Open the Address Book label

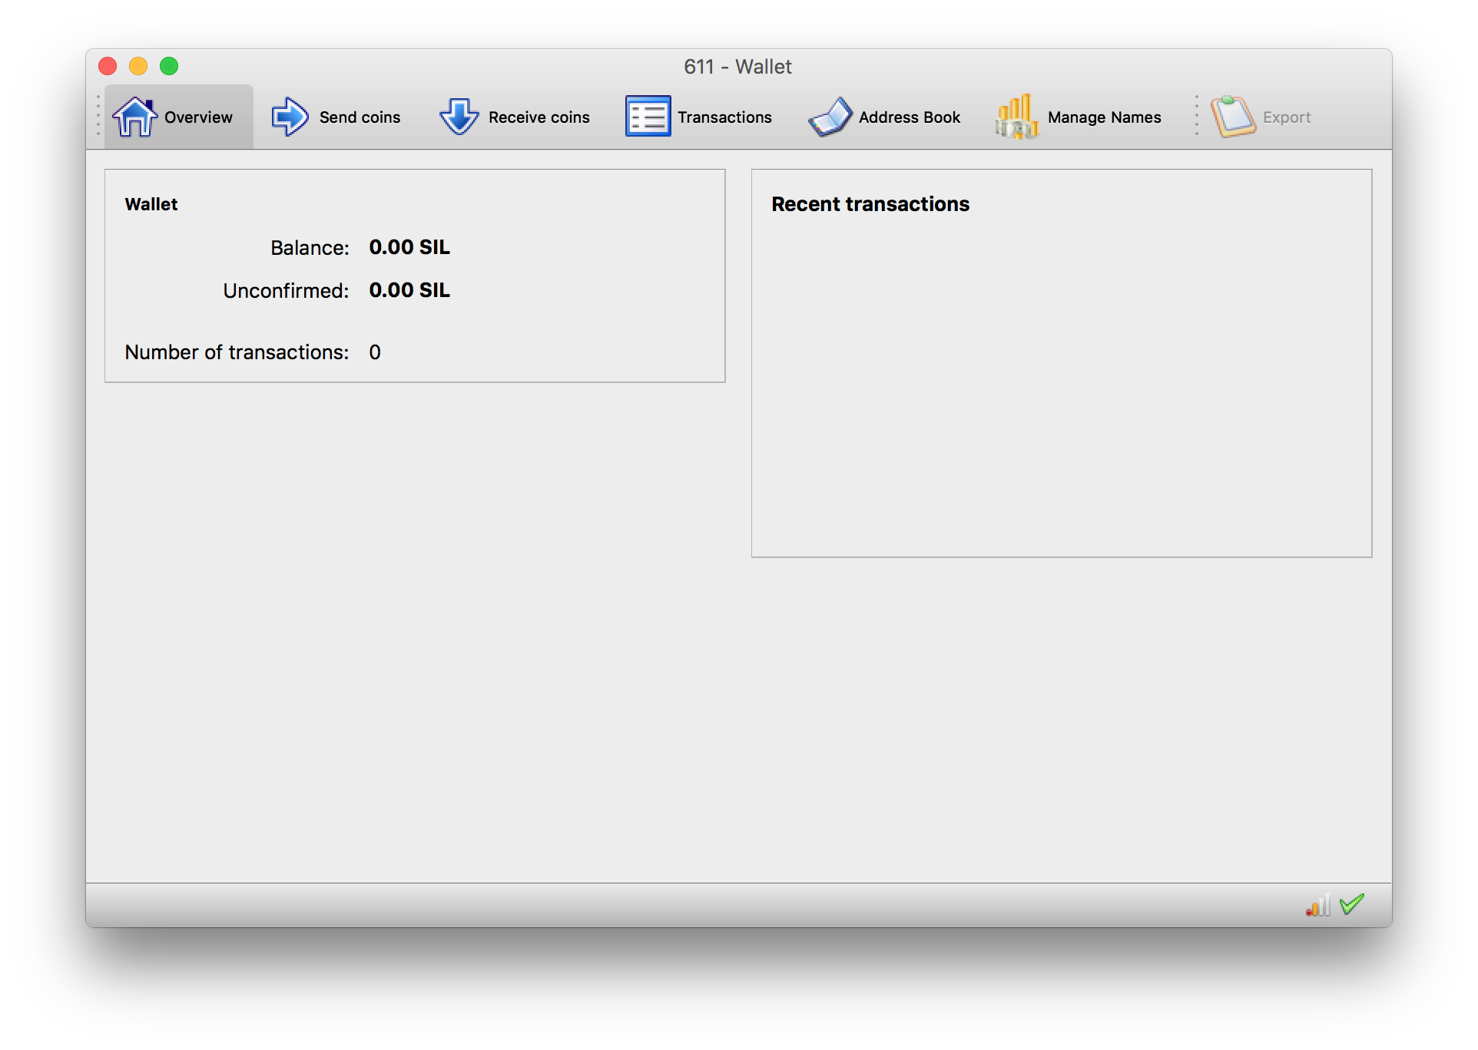coord(910,117)
